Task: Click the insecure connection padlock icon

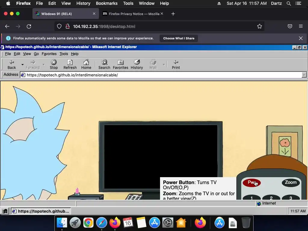Action: (68, 26)
